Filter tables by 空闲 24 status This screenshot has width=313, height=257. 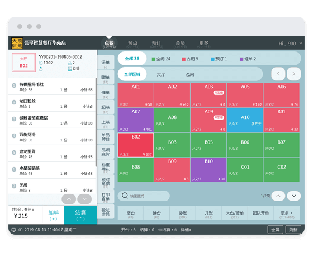[161, 59]
